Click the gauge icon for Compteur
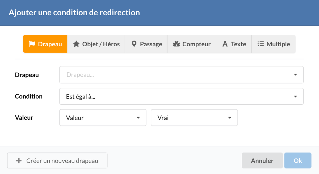319x174 pixels. coord(177,44)
